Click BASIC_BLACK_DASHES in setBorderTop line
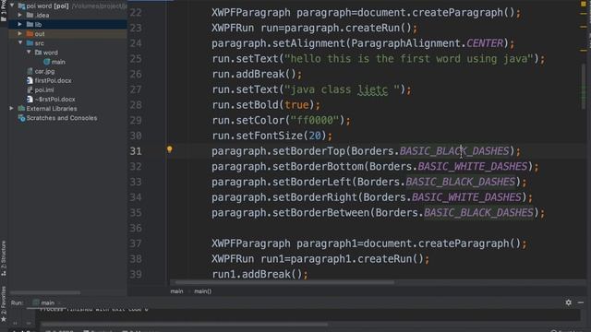591x332 pixels. pos(454,151)
